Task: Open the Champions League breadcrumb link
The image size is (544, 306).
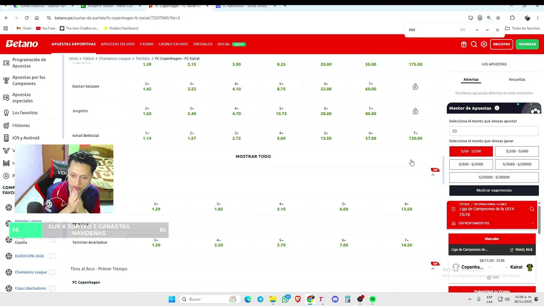Action: pos(115,59)
